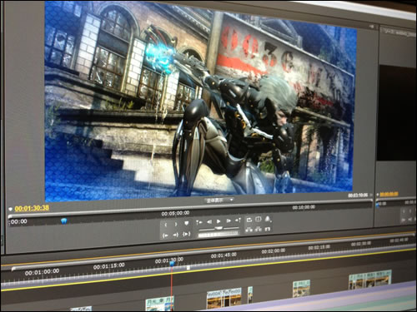Screen dimensions: 417x312
Task: Click monitor ruler at 00:05:00:00
Action: [x=175, y=213]
